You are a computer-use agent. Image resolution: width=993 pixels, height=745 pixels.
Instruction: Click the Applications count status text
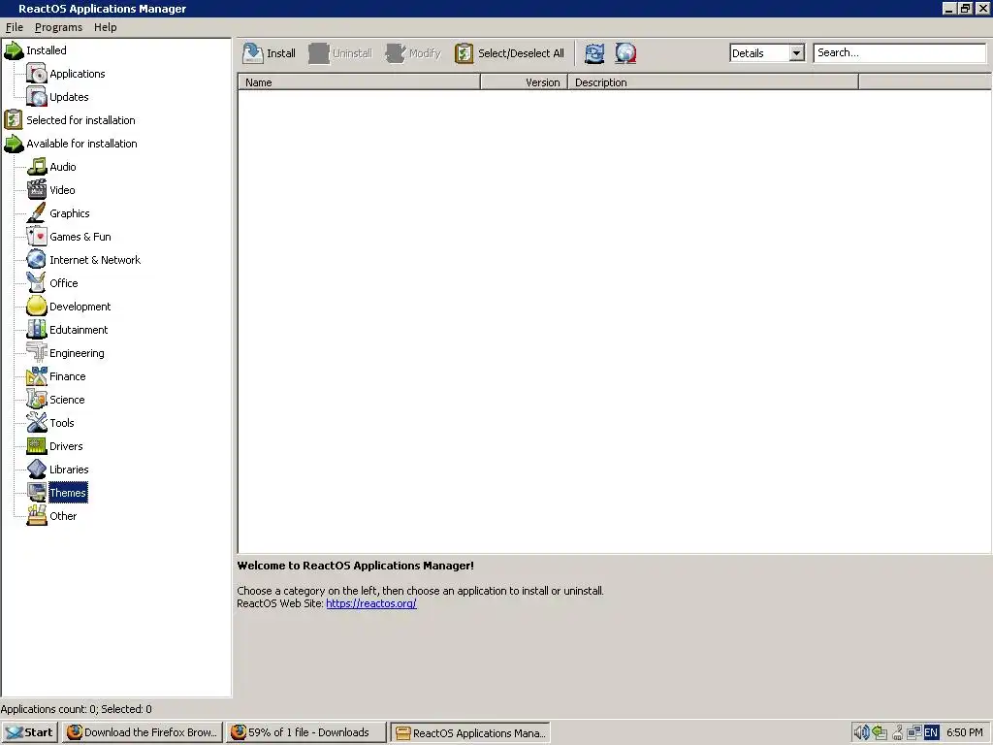point(76,709)
